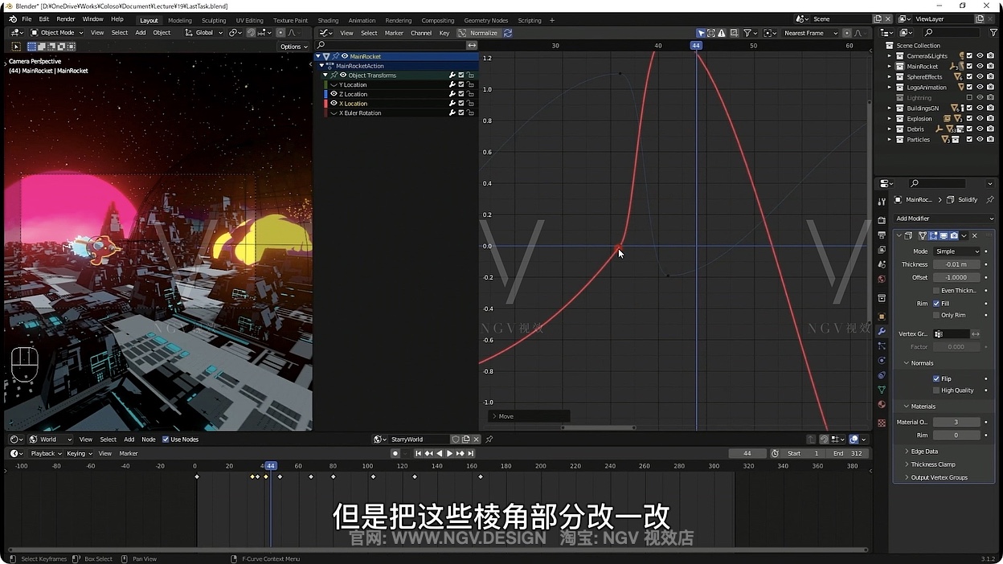Image resolution: width=1003 pixels, height=564 pixels.
Task: Open the Render menu
Action: tap(66, 18)
